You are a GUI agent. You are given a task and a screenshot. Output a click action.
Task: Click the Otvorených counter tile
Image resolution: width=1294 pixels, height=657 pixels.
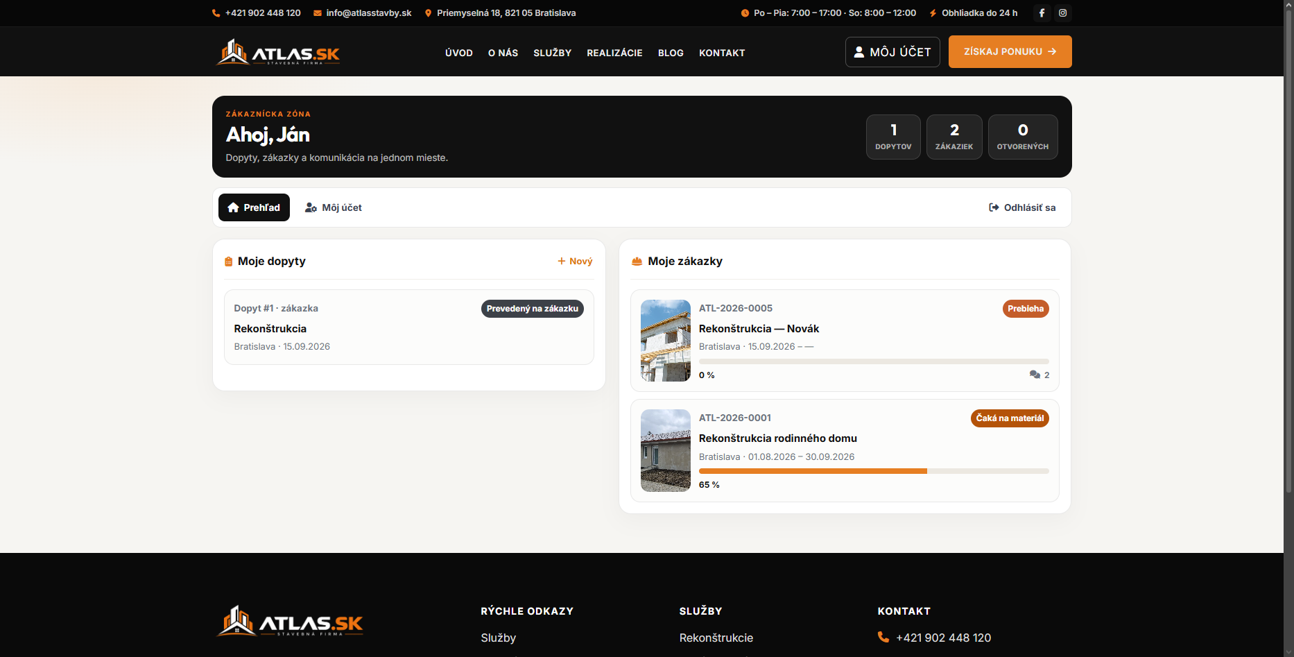pyautogui.click(x=1023, y=137)
